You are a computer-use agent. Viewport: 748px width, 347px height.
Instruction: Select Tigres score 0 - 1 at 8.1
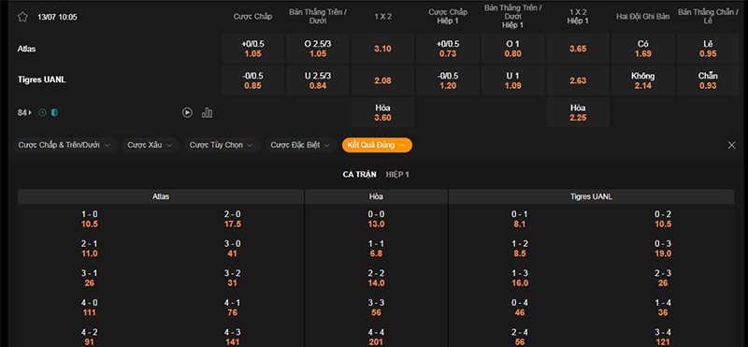(520, 219)
